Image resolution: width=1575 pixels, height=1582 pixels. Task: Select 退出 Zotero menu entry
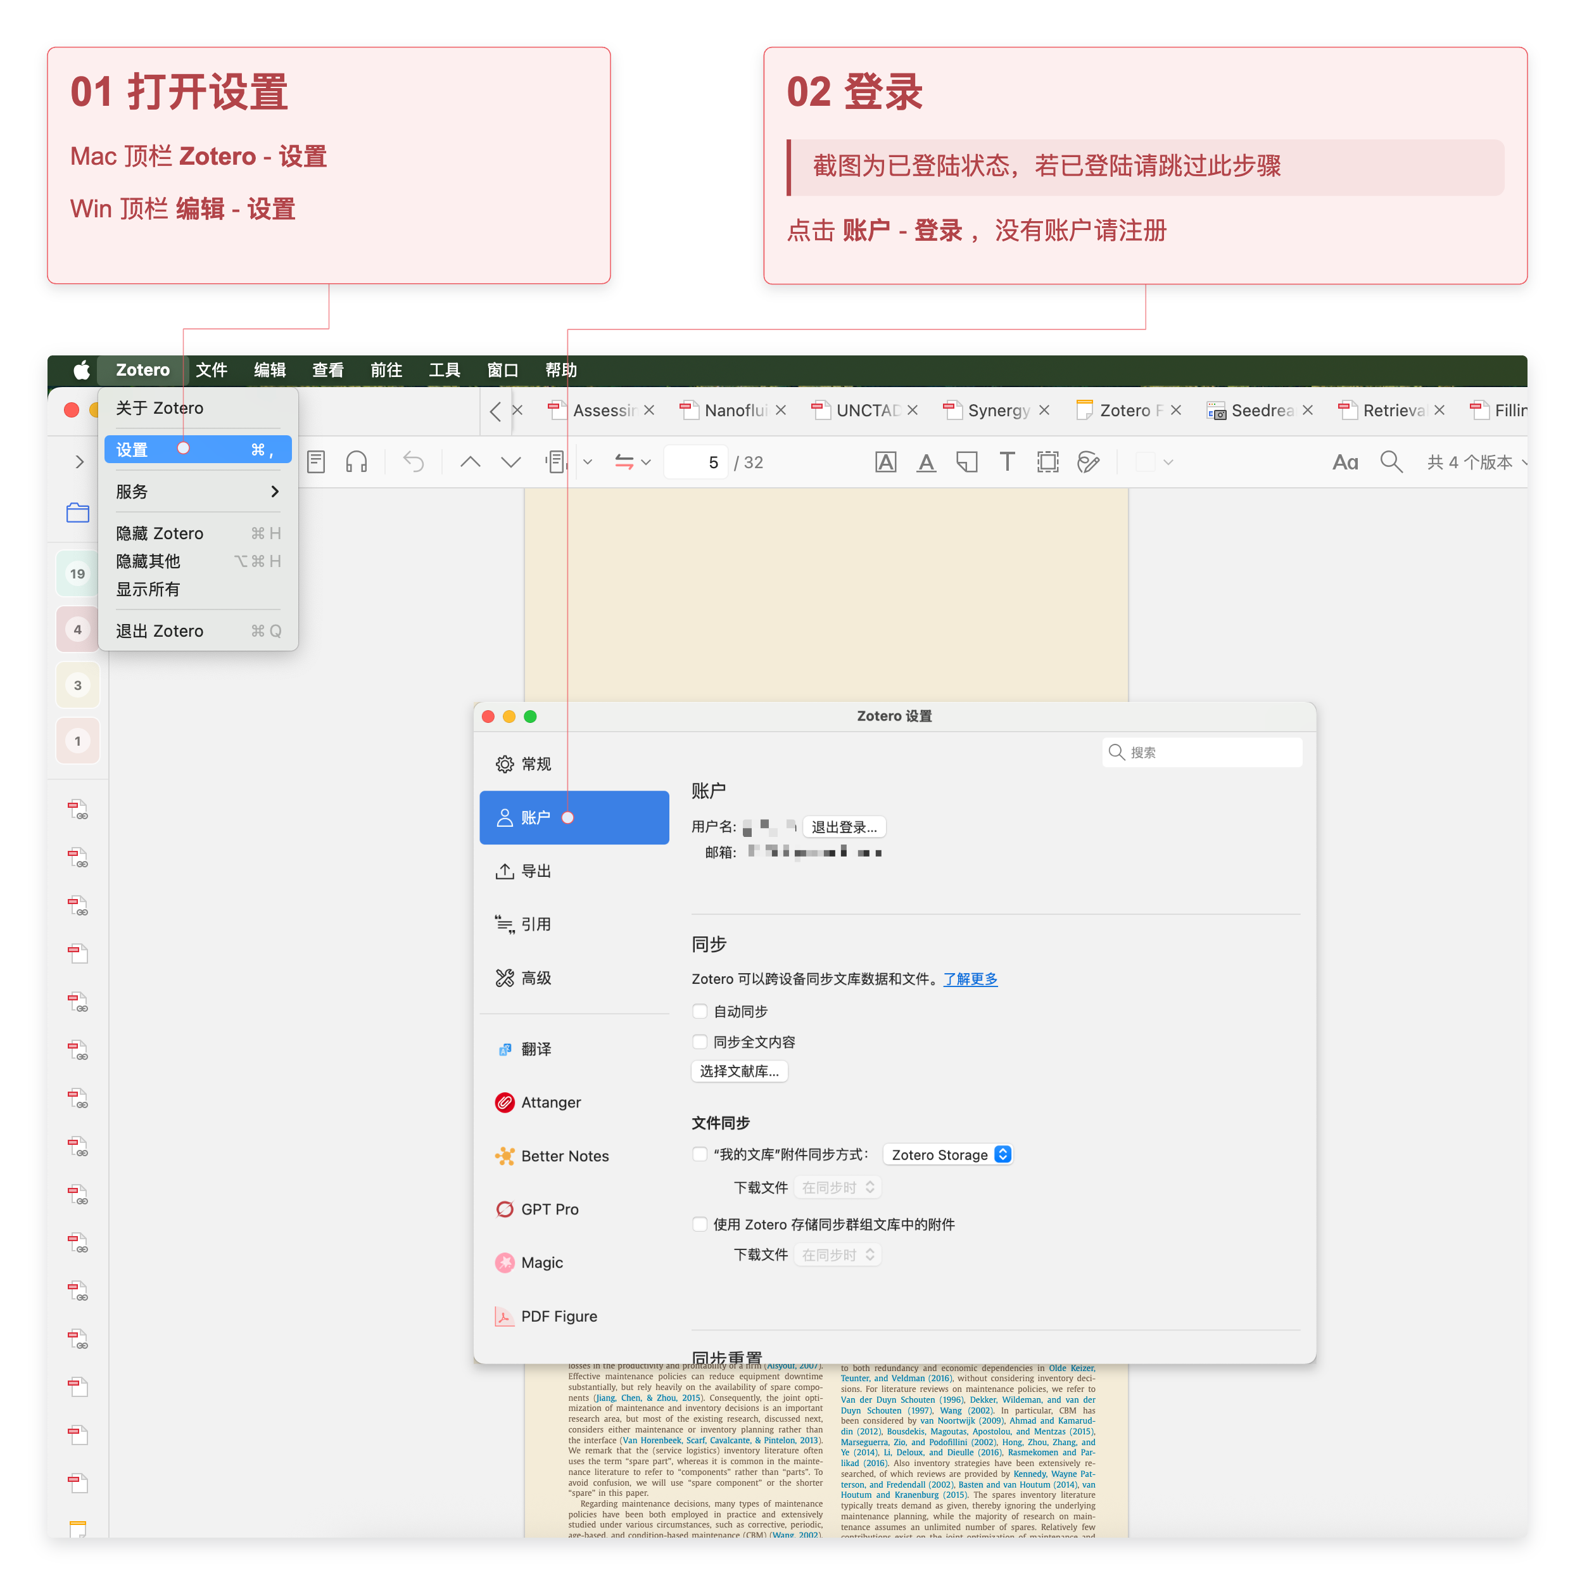coord(198,630)
